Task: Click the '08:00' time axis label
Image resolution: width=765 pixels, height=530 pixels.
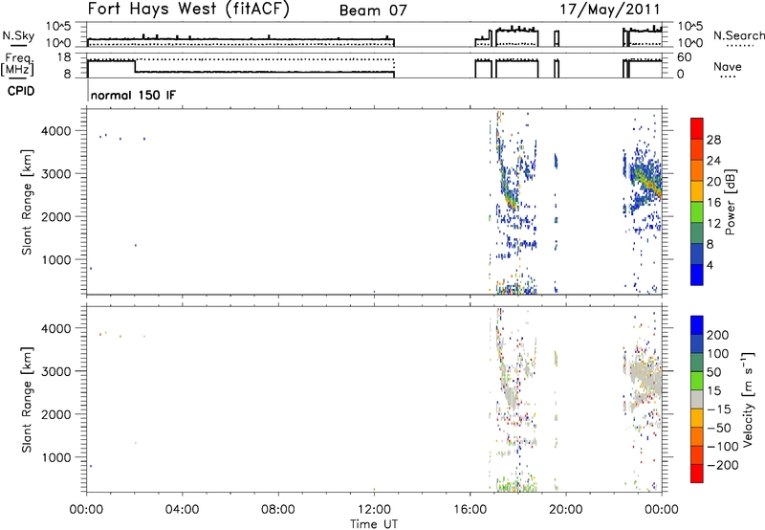Action: click(x=278, y=510)
